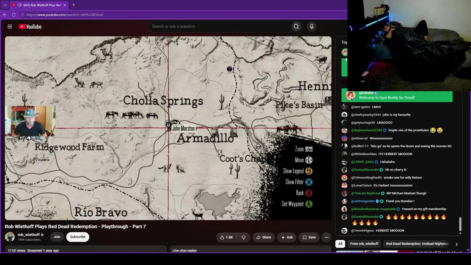
Task: Click avatar beside Welcome to Gym Buddy message
Action: [350, 96]
